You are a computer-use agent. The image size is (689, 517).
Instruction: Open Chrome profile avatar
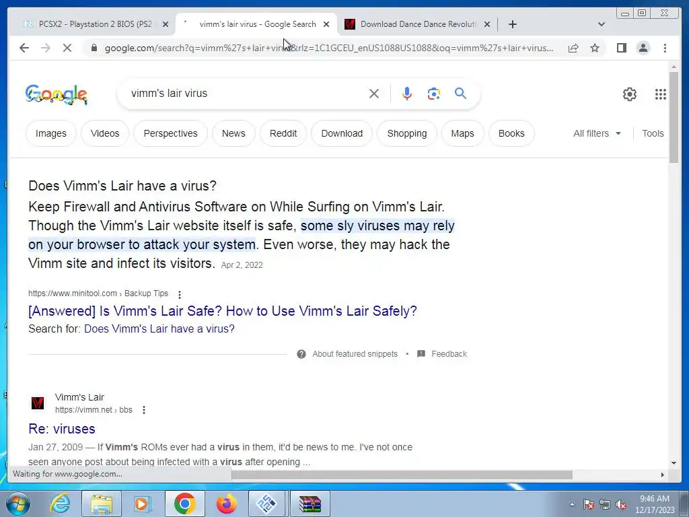click(x=643, y=48)
